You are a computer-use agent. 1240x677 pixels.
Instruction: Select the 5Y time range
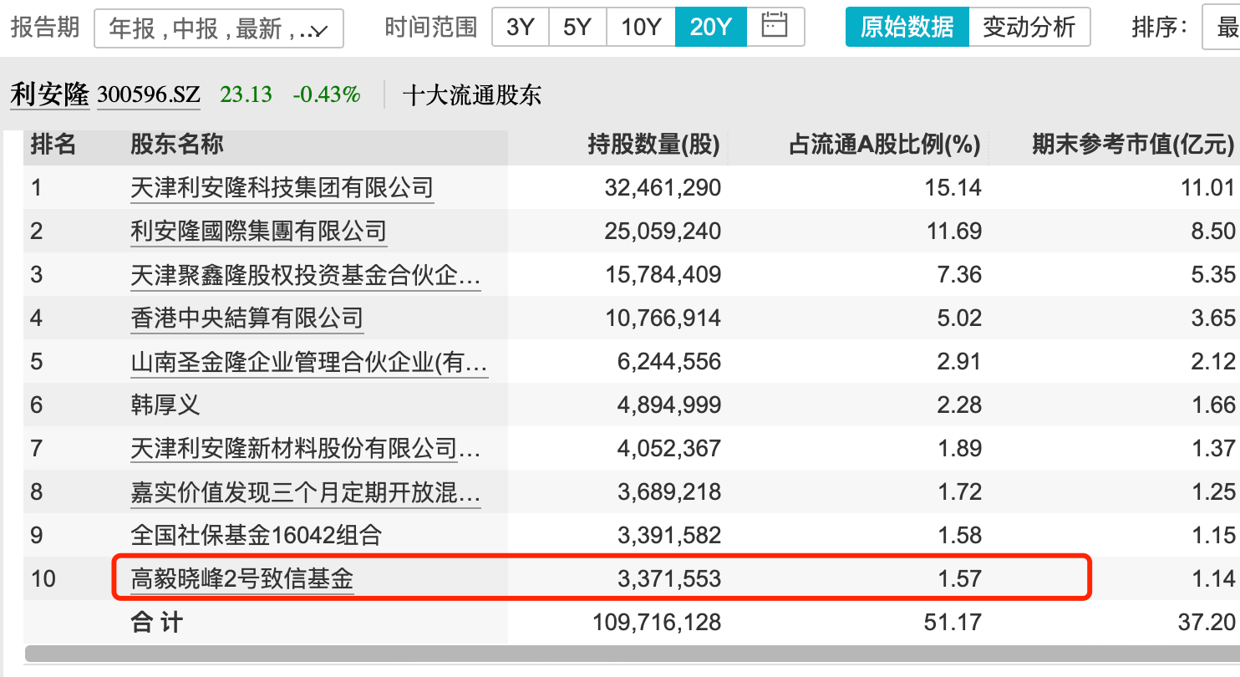click(x=577, y=27)
